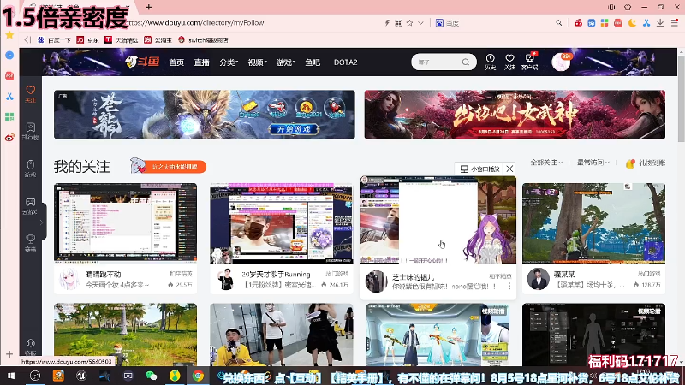Click the browser address bar URL
Screen dimensions: 685x385
click(x=196, y=23)
